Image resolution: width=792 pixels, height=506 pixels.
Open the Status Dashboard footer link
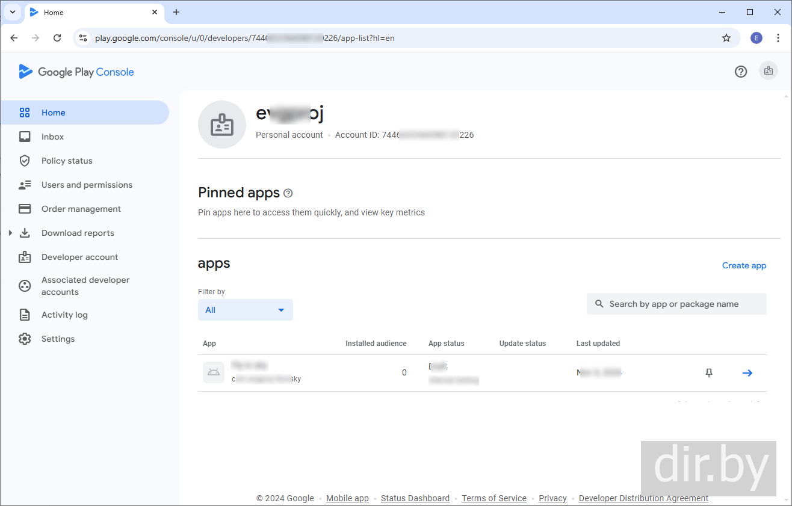click(415, 498)
